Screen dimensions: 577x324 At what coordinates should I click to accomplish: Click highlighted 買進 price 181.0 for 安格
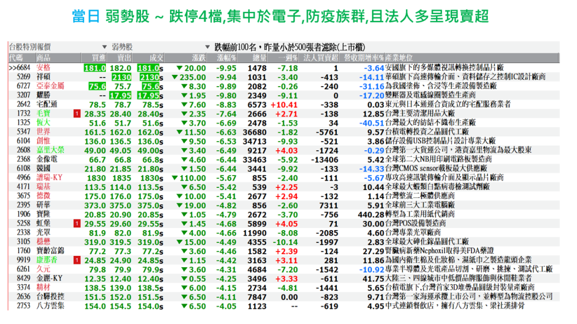95,68
